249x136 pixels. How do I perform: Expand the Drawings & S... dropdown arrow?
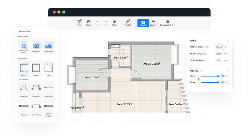pos(177,23)
